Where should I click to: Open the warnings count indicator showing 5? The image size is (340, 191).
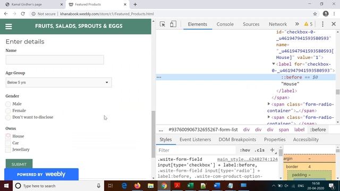(308, 24)
